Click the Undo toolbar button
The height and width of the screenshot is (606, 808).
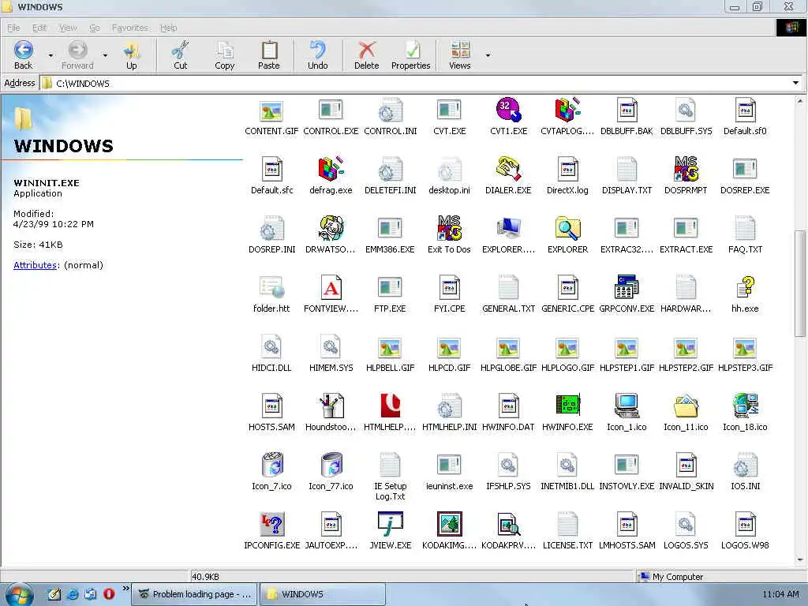(317, 54)
